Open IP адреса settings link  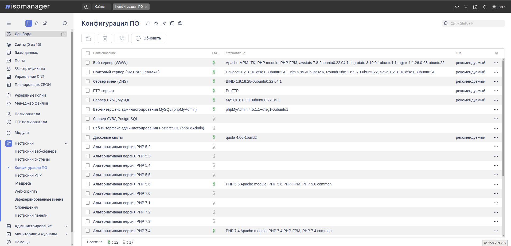(x=23, y=183)
